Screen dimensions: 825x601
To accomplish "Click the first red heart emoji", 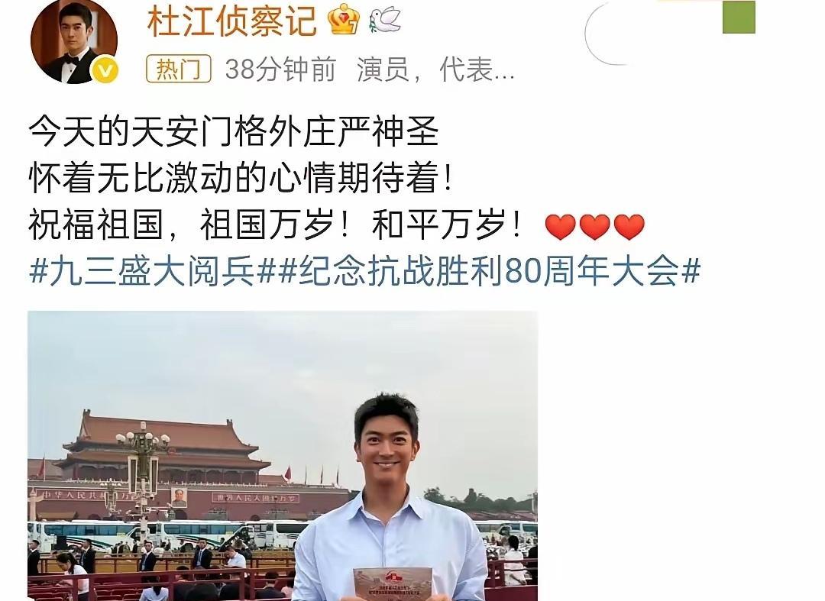I will pos(561,227).
